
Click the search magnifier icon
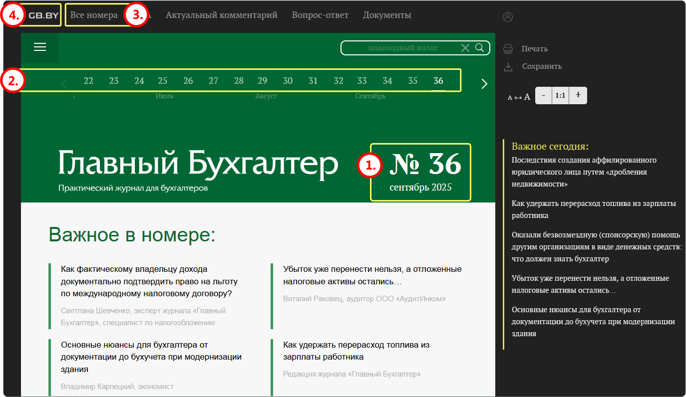[x=479, y=48]
